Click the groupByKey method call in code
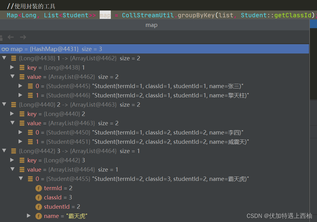This screenshot has width=317, height=222. (196, 15)
